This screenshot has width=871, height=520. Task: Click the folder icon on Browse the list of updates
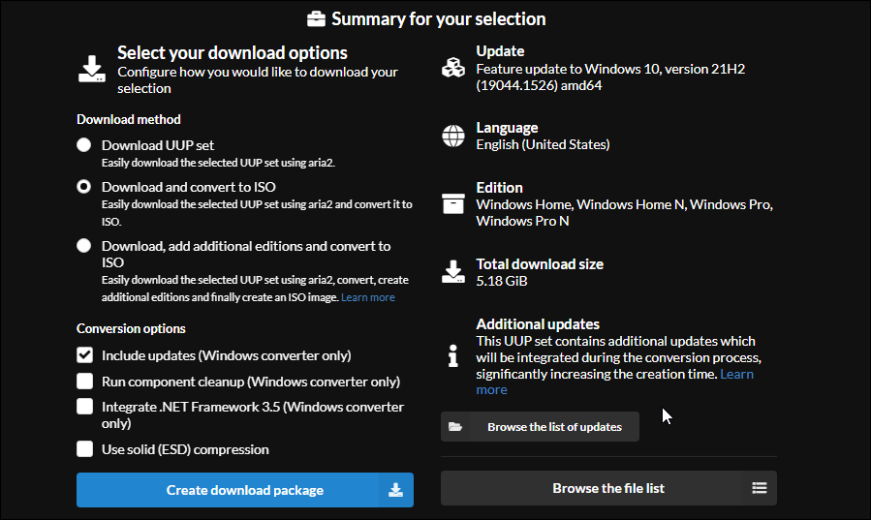click(x=455, y=427)
